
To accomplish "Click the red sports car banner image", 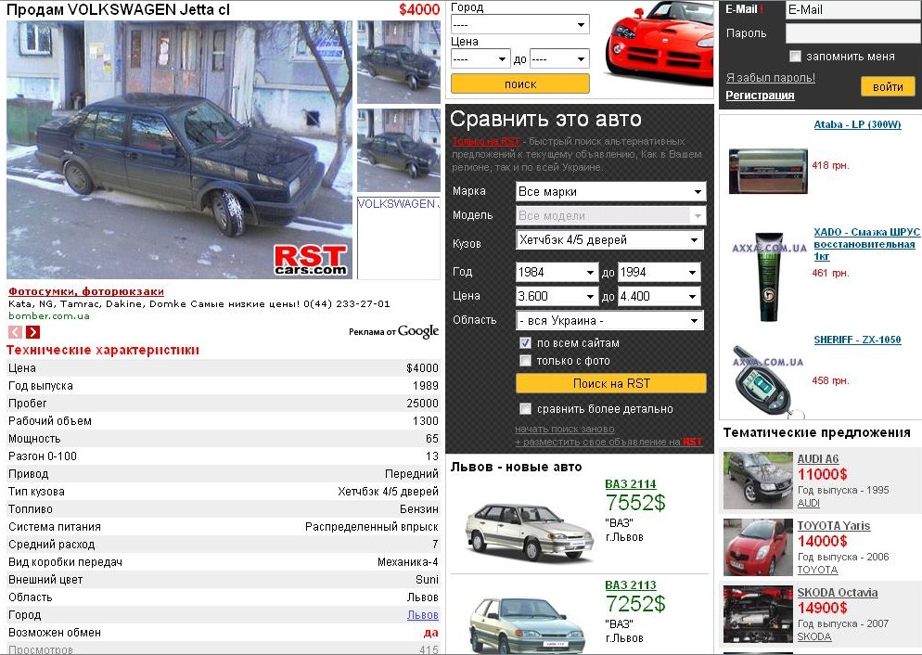I will [658, 45].
